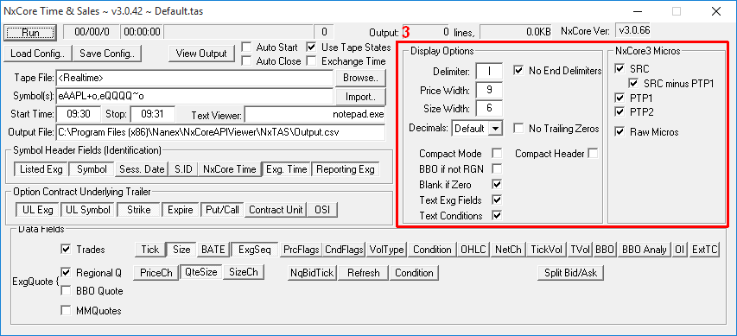Enable Compact Mode checkbox

497,153
